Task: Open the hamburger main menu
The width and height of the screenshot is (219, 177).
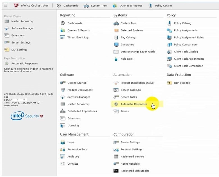Action: coord(5,5)
